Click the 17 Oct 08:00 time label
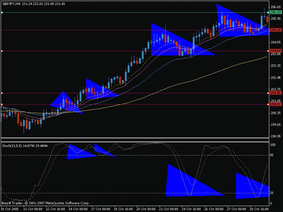The width and height of the screenshot is (283, 212). (101, 209)
